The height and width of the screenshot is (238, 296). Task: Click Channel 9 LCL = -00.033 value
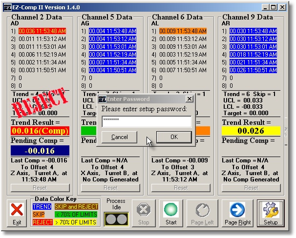click(243, 107)
